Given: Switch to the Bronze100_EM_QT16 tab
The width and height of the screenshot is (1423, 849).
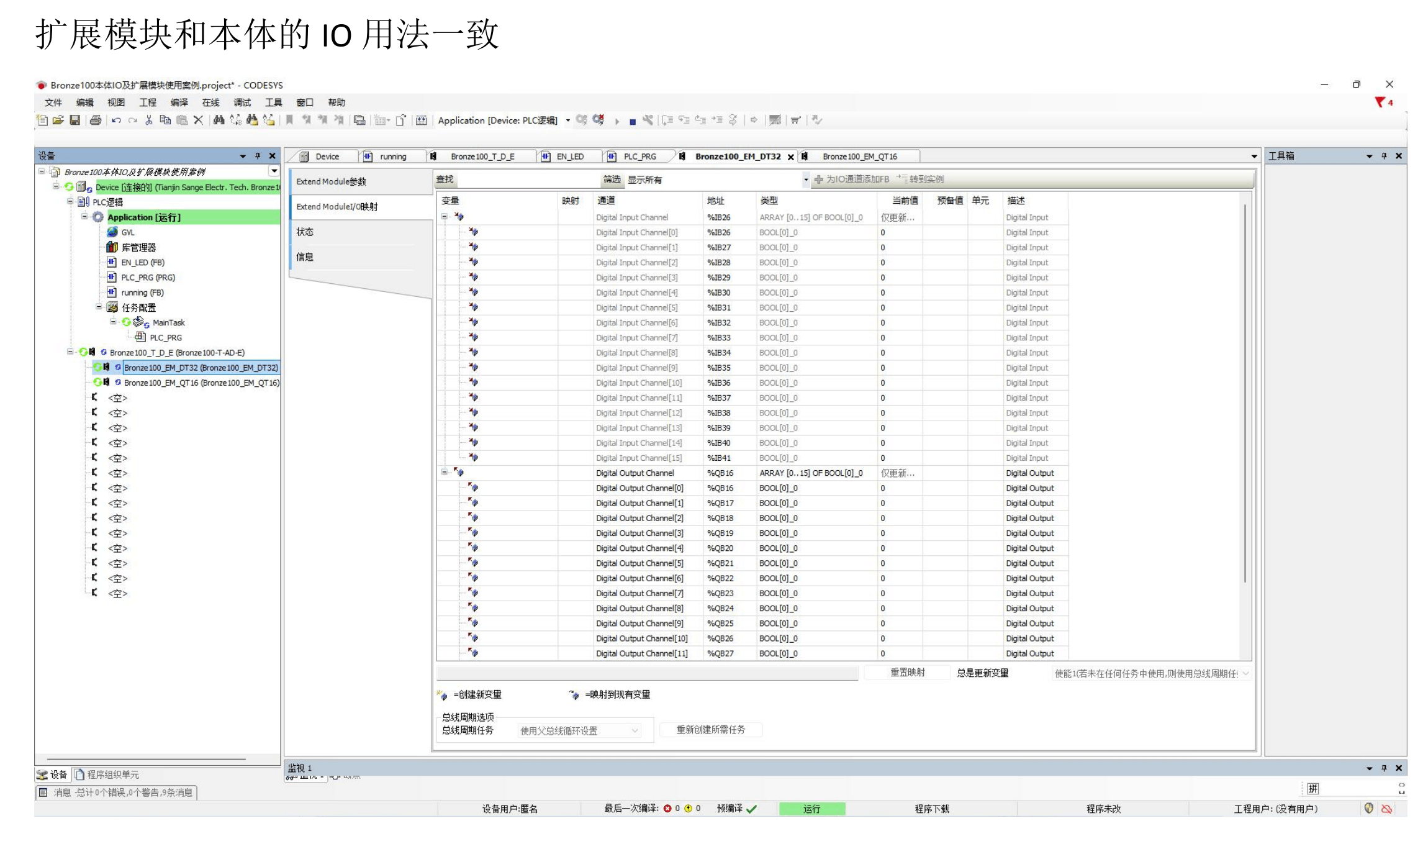Looking at the screenshot, I should tap(859, 157).
